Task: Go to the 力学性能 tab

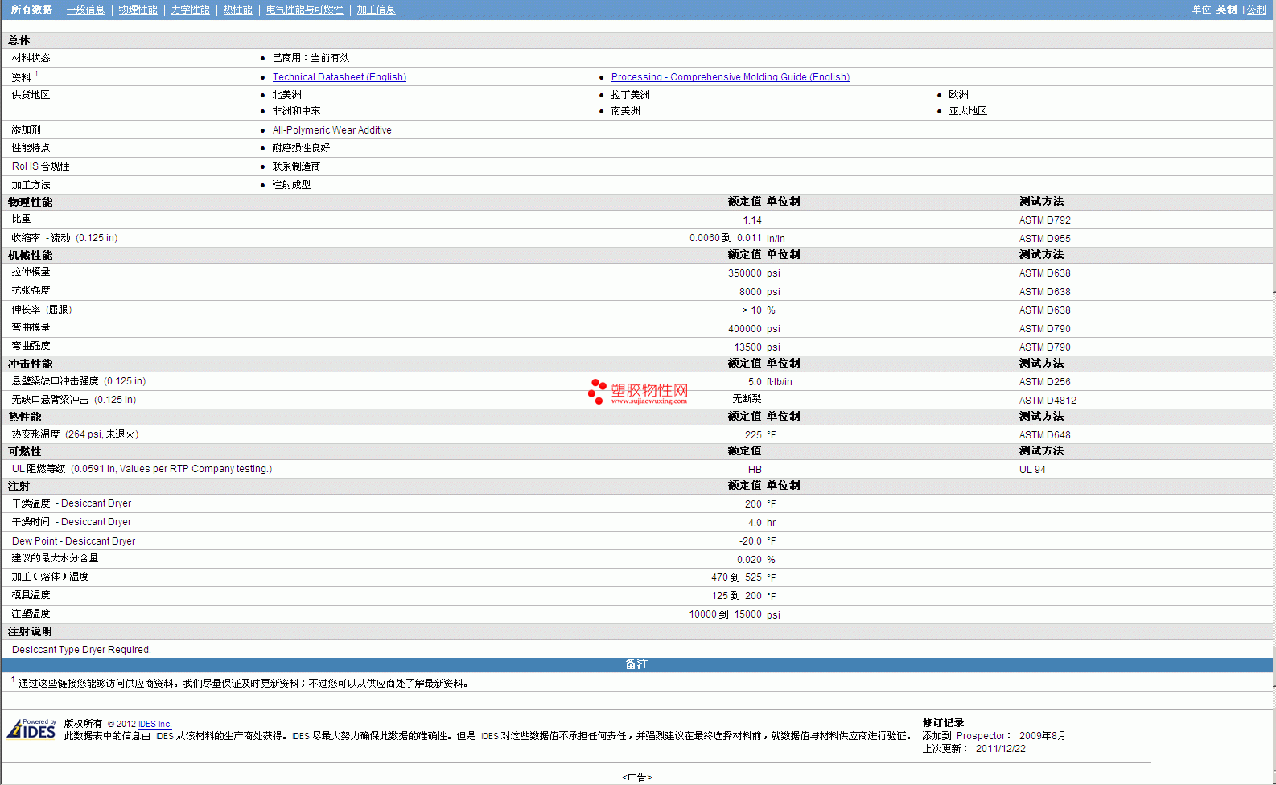Action: point(190,10)
